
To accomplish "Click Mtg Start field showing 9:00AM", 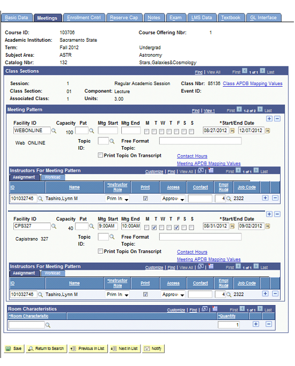I will (108, 226).
